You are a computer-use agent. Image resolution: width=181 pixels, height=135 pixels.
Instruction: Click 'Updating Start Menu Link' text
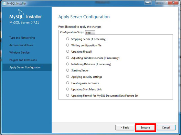(x=87, y=89)
